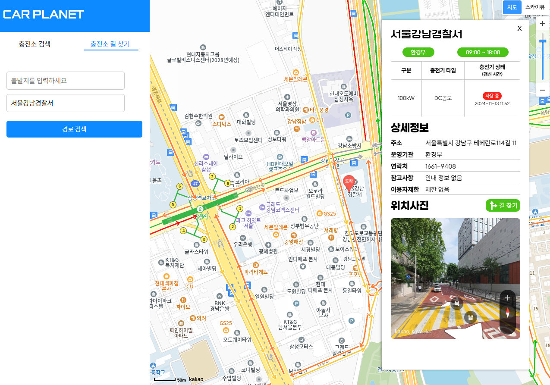Click the 중앙해장 restaurant icon
The image size is (550, 385).
pyautogui.click(x=294, y=235)
